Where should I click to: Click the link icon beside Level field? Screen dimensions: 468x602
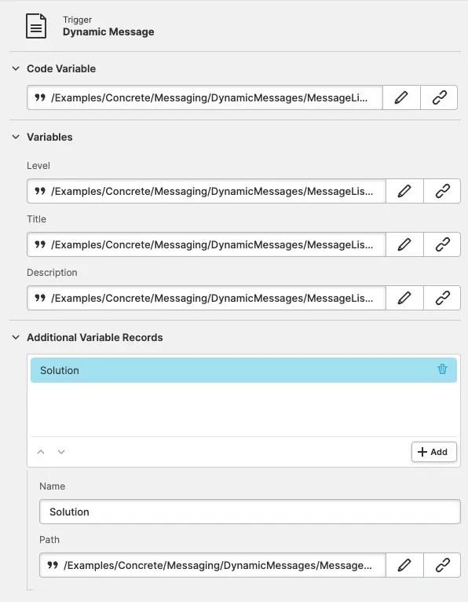pos(442,191)
